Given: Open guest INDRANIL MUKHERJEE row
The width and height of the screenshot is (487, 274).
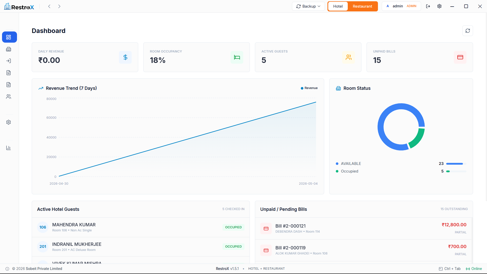Looking at the screenshot, I should point(141,247).
